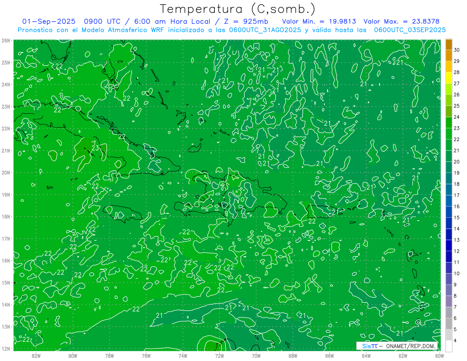Click the "23" contour label over Cuba
Image resolution: width=467 pixels, height=361 pixels.
coord(95,148)
